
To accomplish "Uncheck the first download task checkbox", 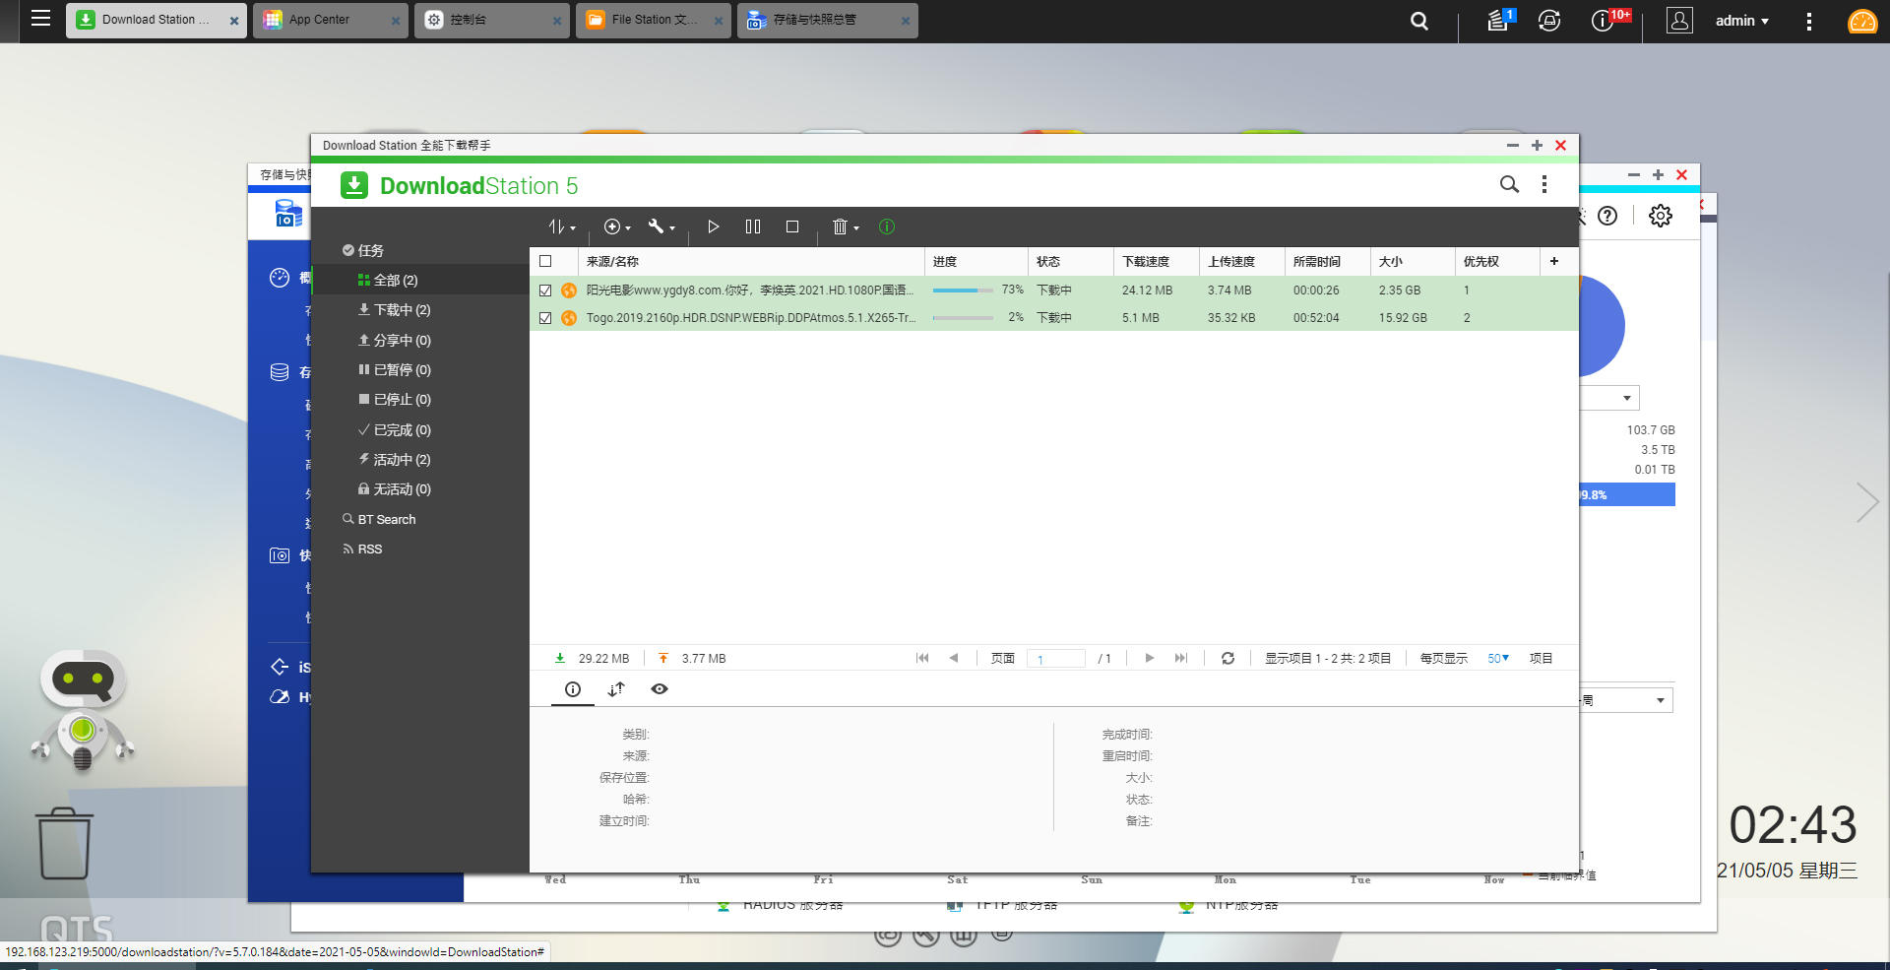I will tap(545, 291).
